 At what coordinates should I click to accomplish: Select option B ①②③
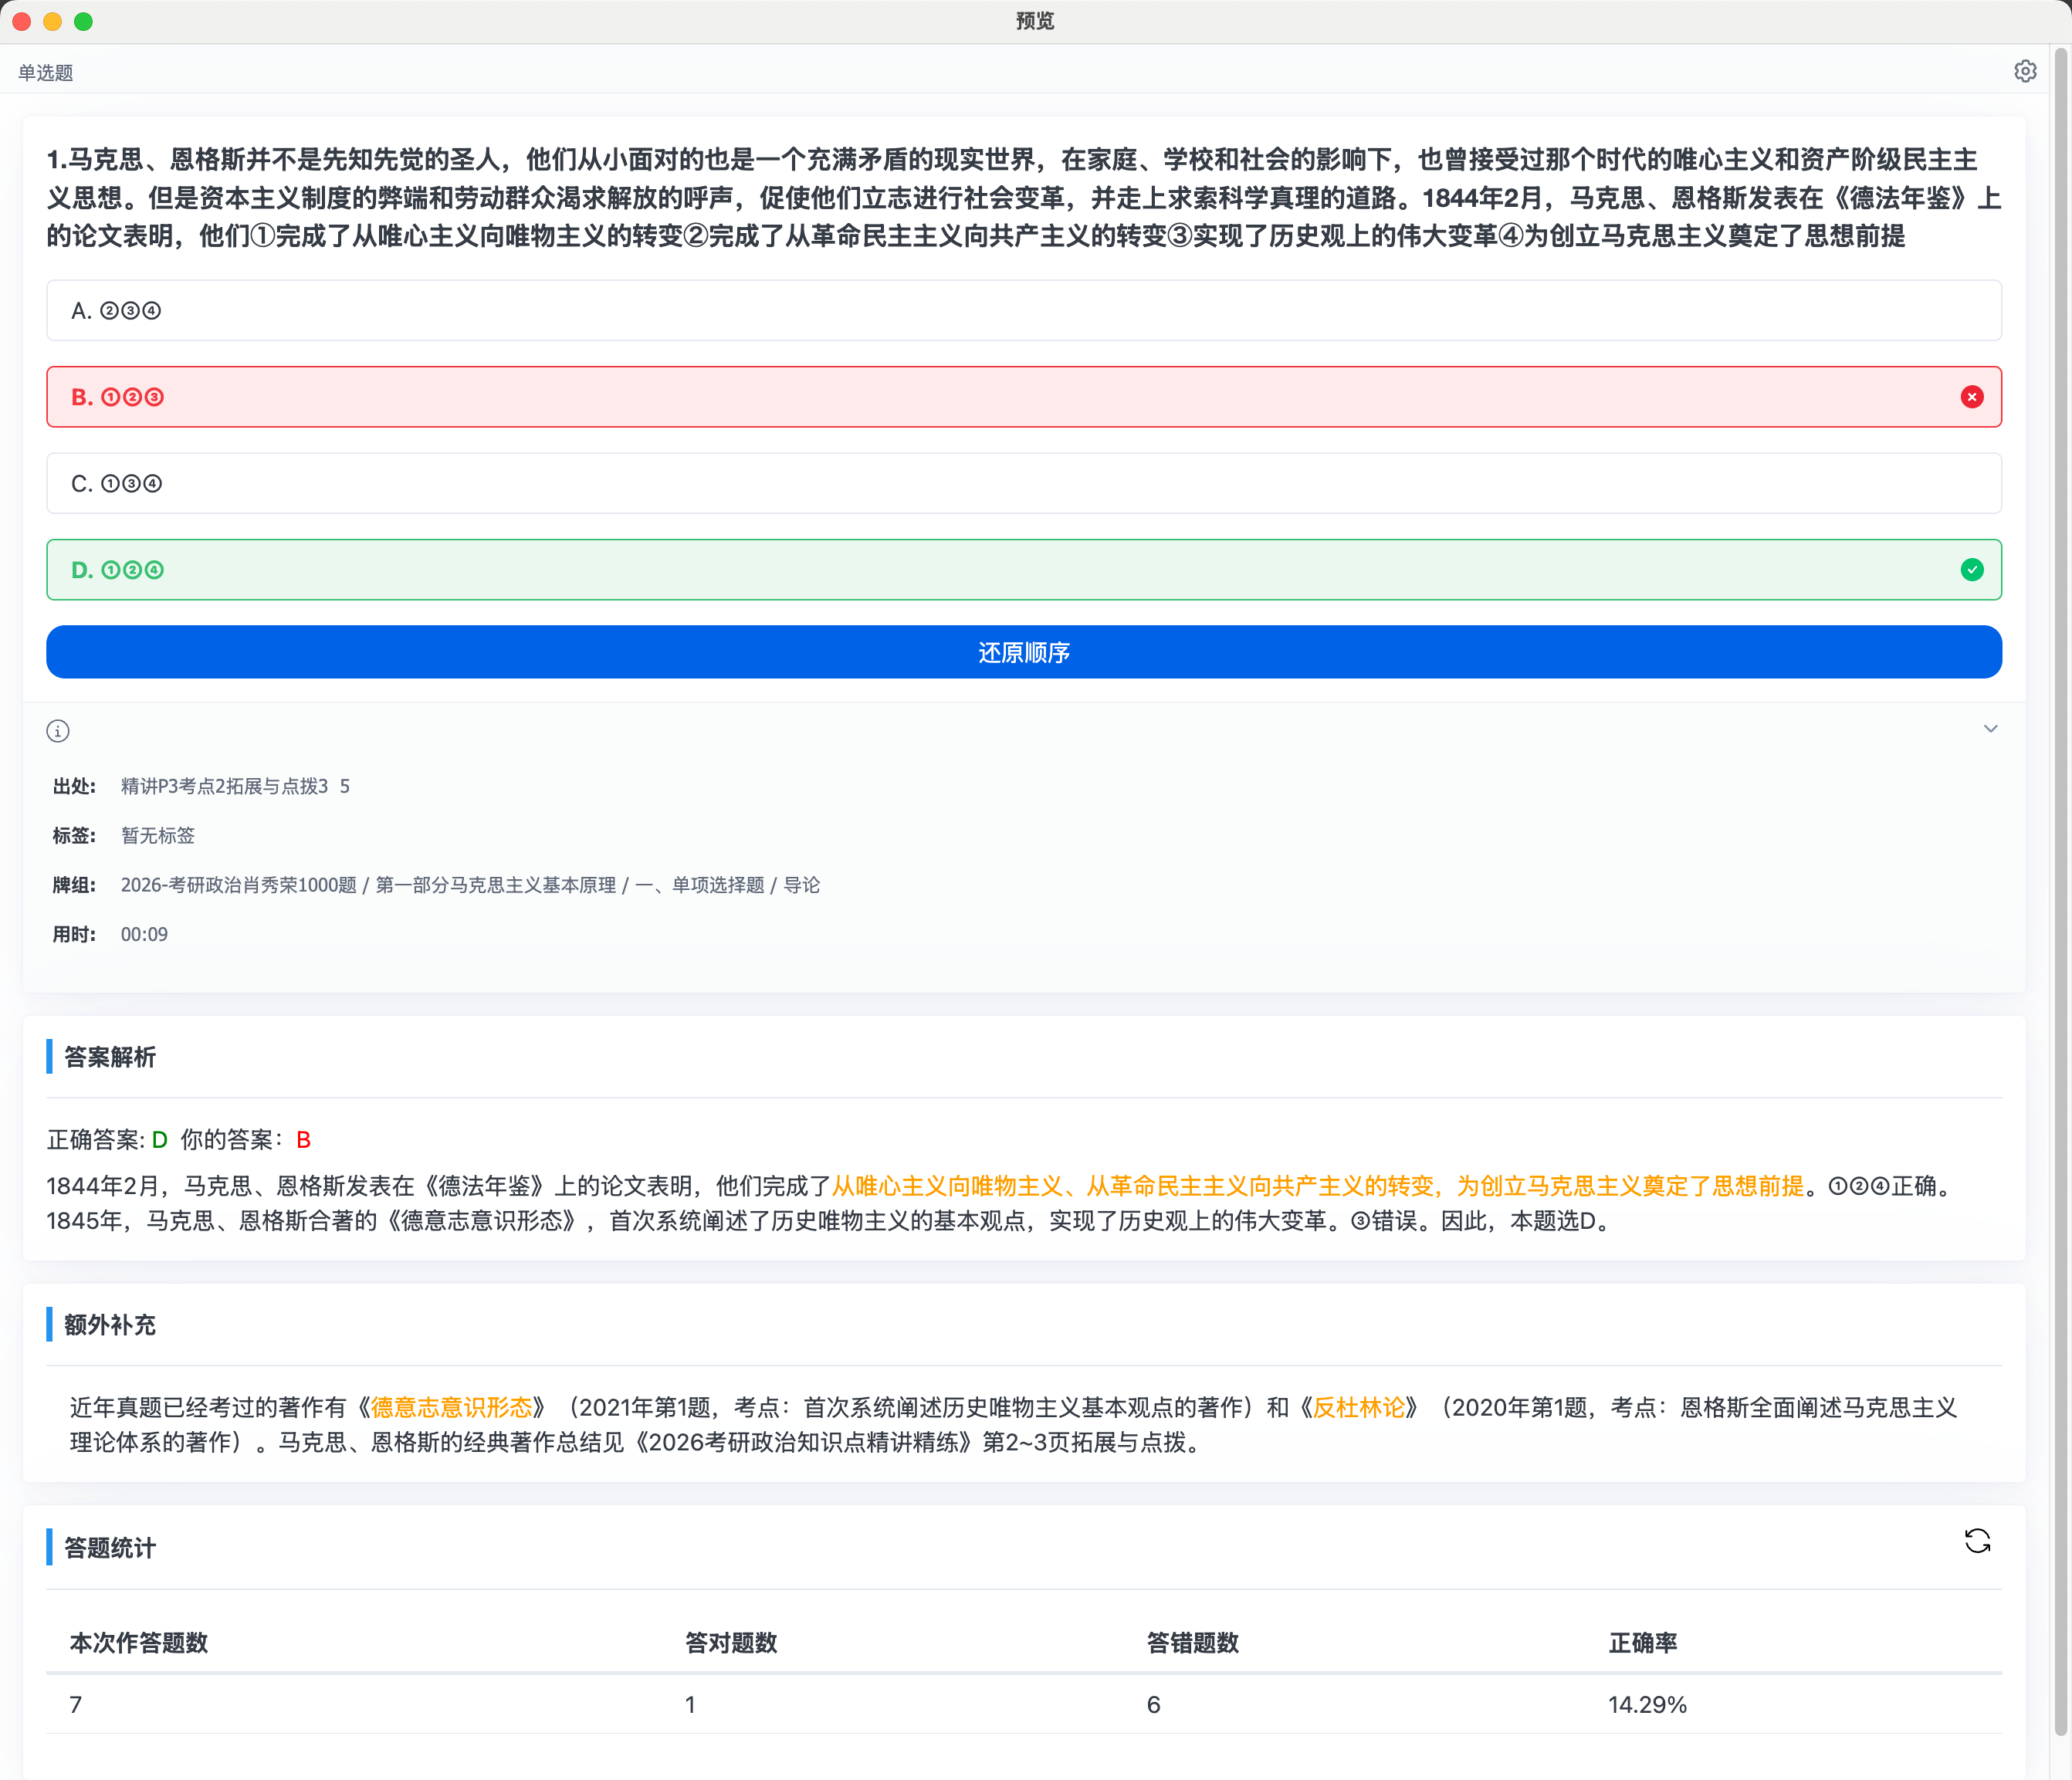click(x=1023, y=397)
